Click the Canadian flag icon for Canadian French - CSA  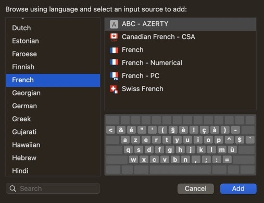click(x=114, y=37)
